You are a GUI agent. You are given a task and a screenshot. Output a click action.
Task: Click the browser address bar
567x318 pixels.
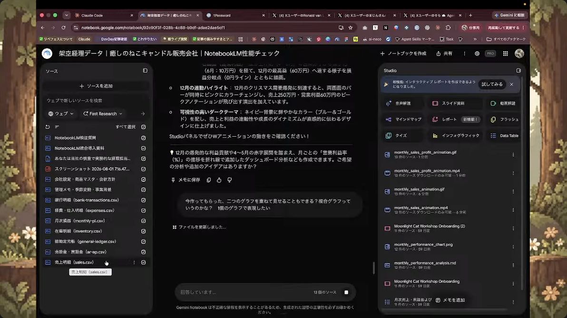pyautogui.click(x=206, y=28)
